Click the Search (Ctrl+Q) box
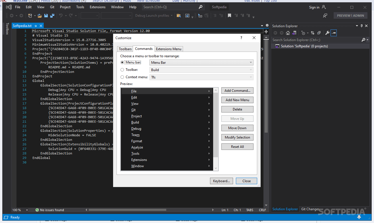Image resolution: width=374 pixels, height=223 pixels. coord(173,7)
